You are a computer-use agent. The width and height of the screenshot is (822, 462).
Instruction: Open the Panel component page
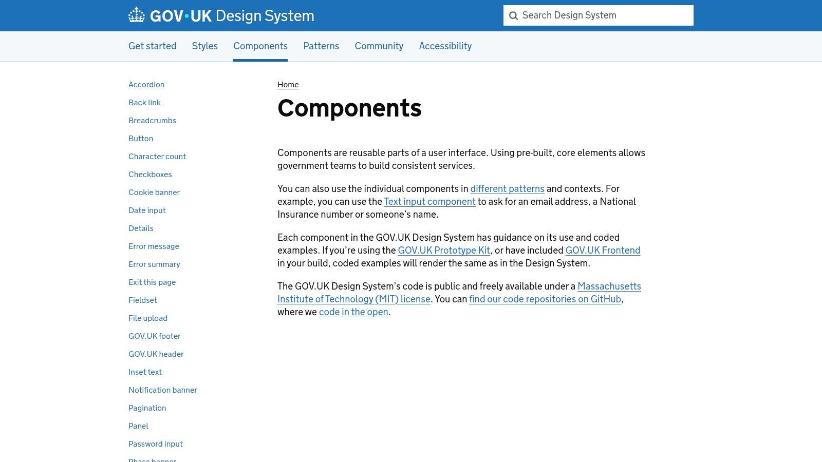139,426
